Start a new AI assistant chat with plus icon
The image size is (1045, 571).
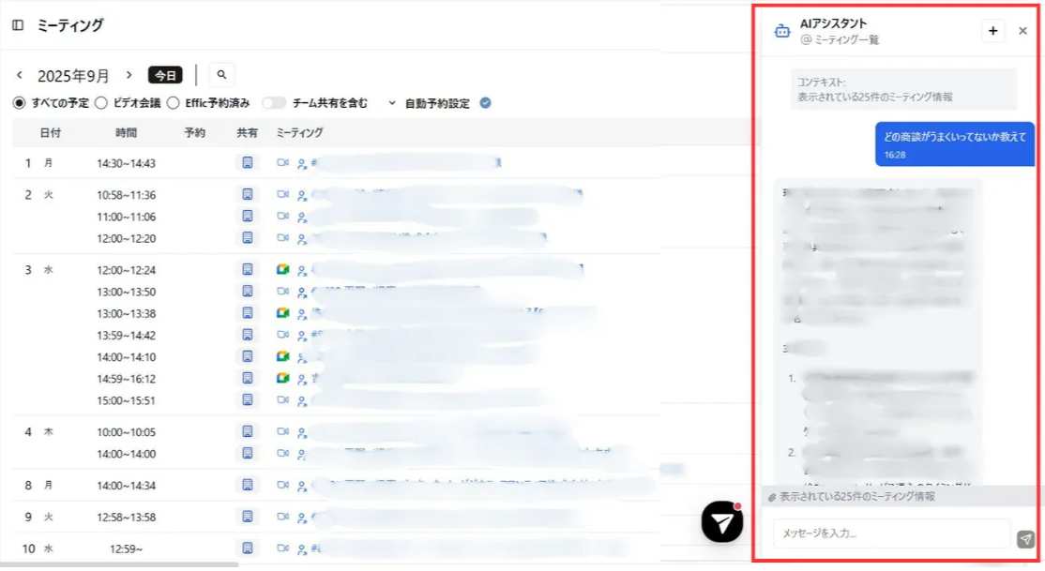click(x=992, y=31)
